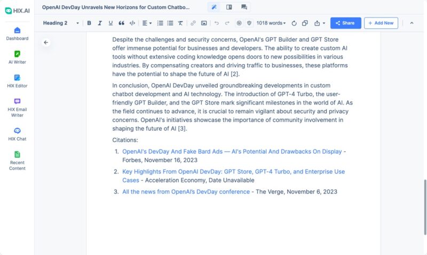Go back with the left arrow button

click(46, 43)
